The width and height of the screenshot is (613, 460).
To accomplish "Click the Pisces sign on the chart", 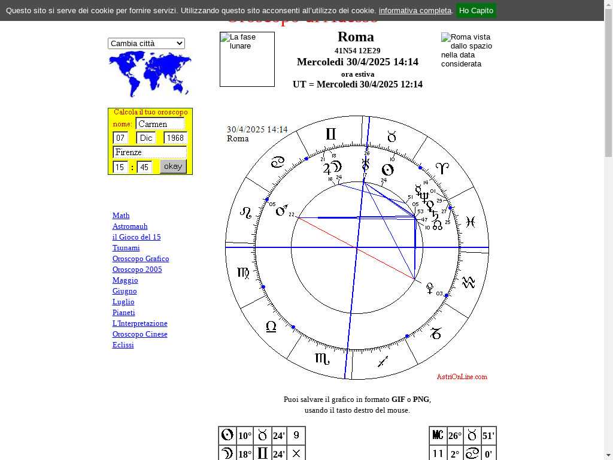I will tap(471, 222).
